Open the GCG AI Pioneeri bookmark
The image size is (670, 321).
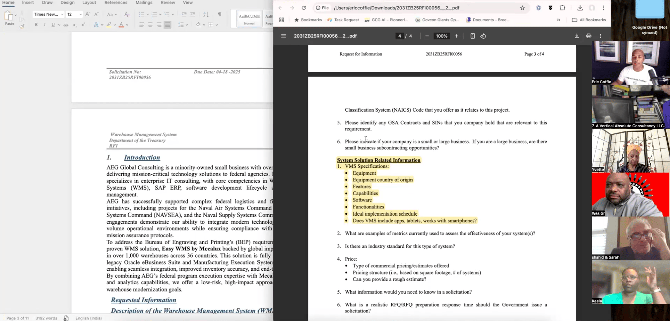[386, 20]
